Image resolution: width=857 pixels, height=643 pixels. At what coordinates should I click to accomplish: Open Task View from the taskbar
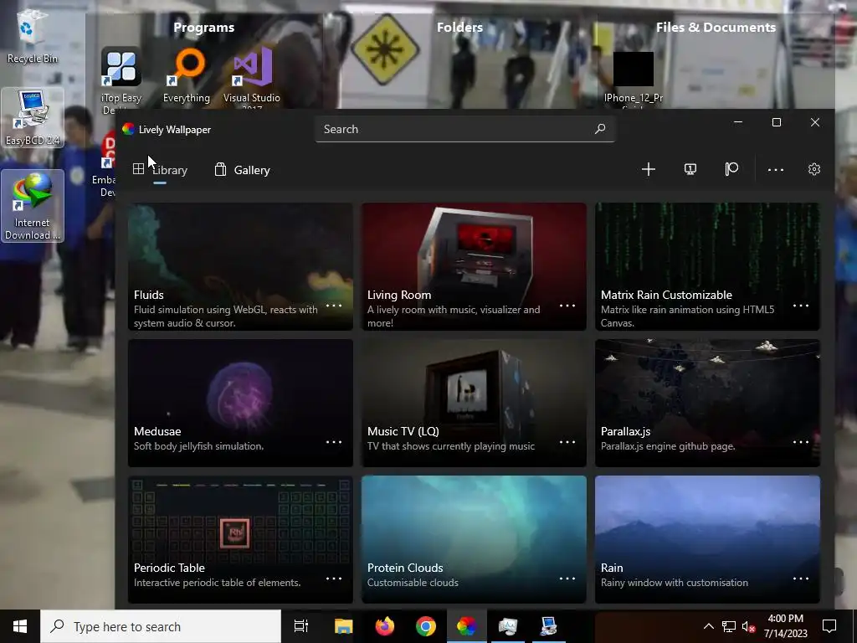coord(301,626)
